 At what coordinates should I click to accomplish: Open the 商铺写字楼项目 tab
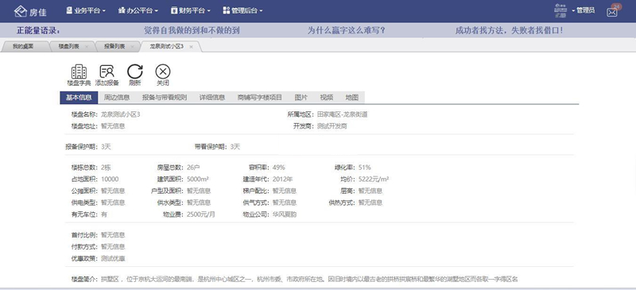[260, 98]
